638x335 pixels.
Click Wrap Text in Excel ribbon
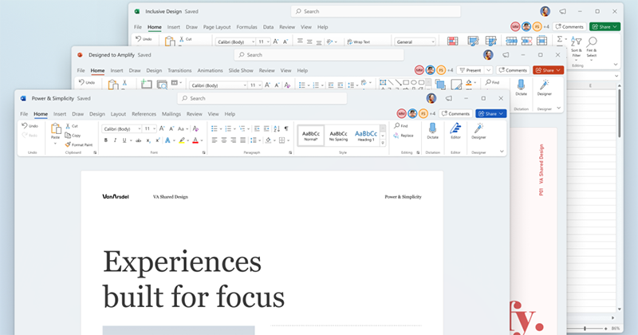(358, 41)
